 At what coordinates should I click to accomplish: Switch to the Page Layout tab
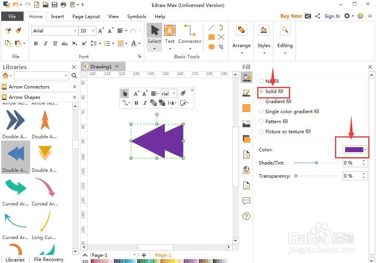(x=86, y=16)
